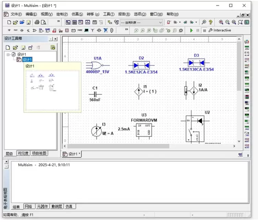Save the design using floppy icon
The height and width of the screenshot is (222, 258).
tap(29, 22)
